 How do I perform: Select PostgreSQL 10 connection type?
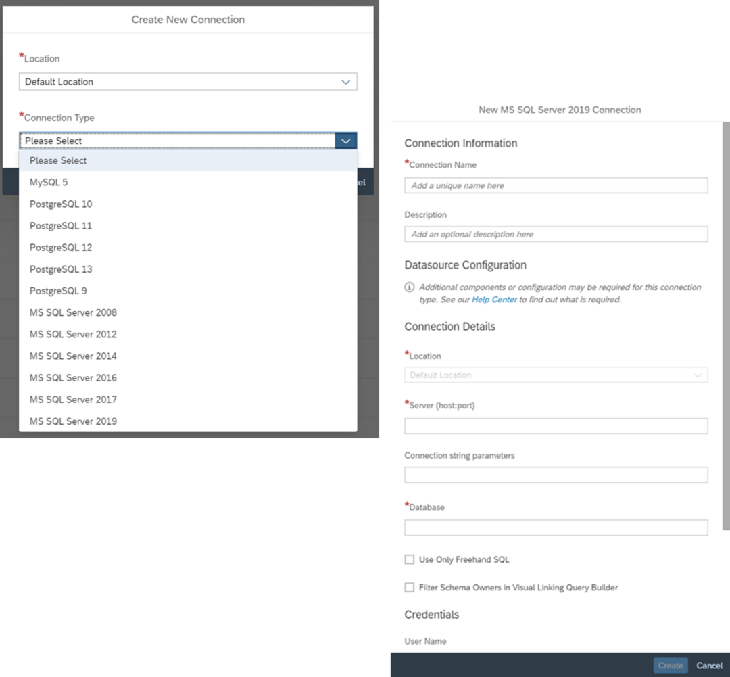(188, 204)
